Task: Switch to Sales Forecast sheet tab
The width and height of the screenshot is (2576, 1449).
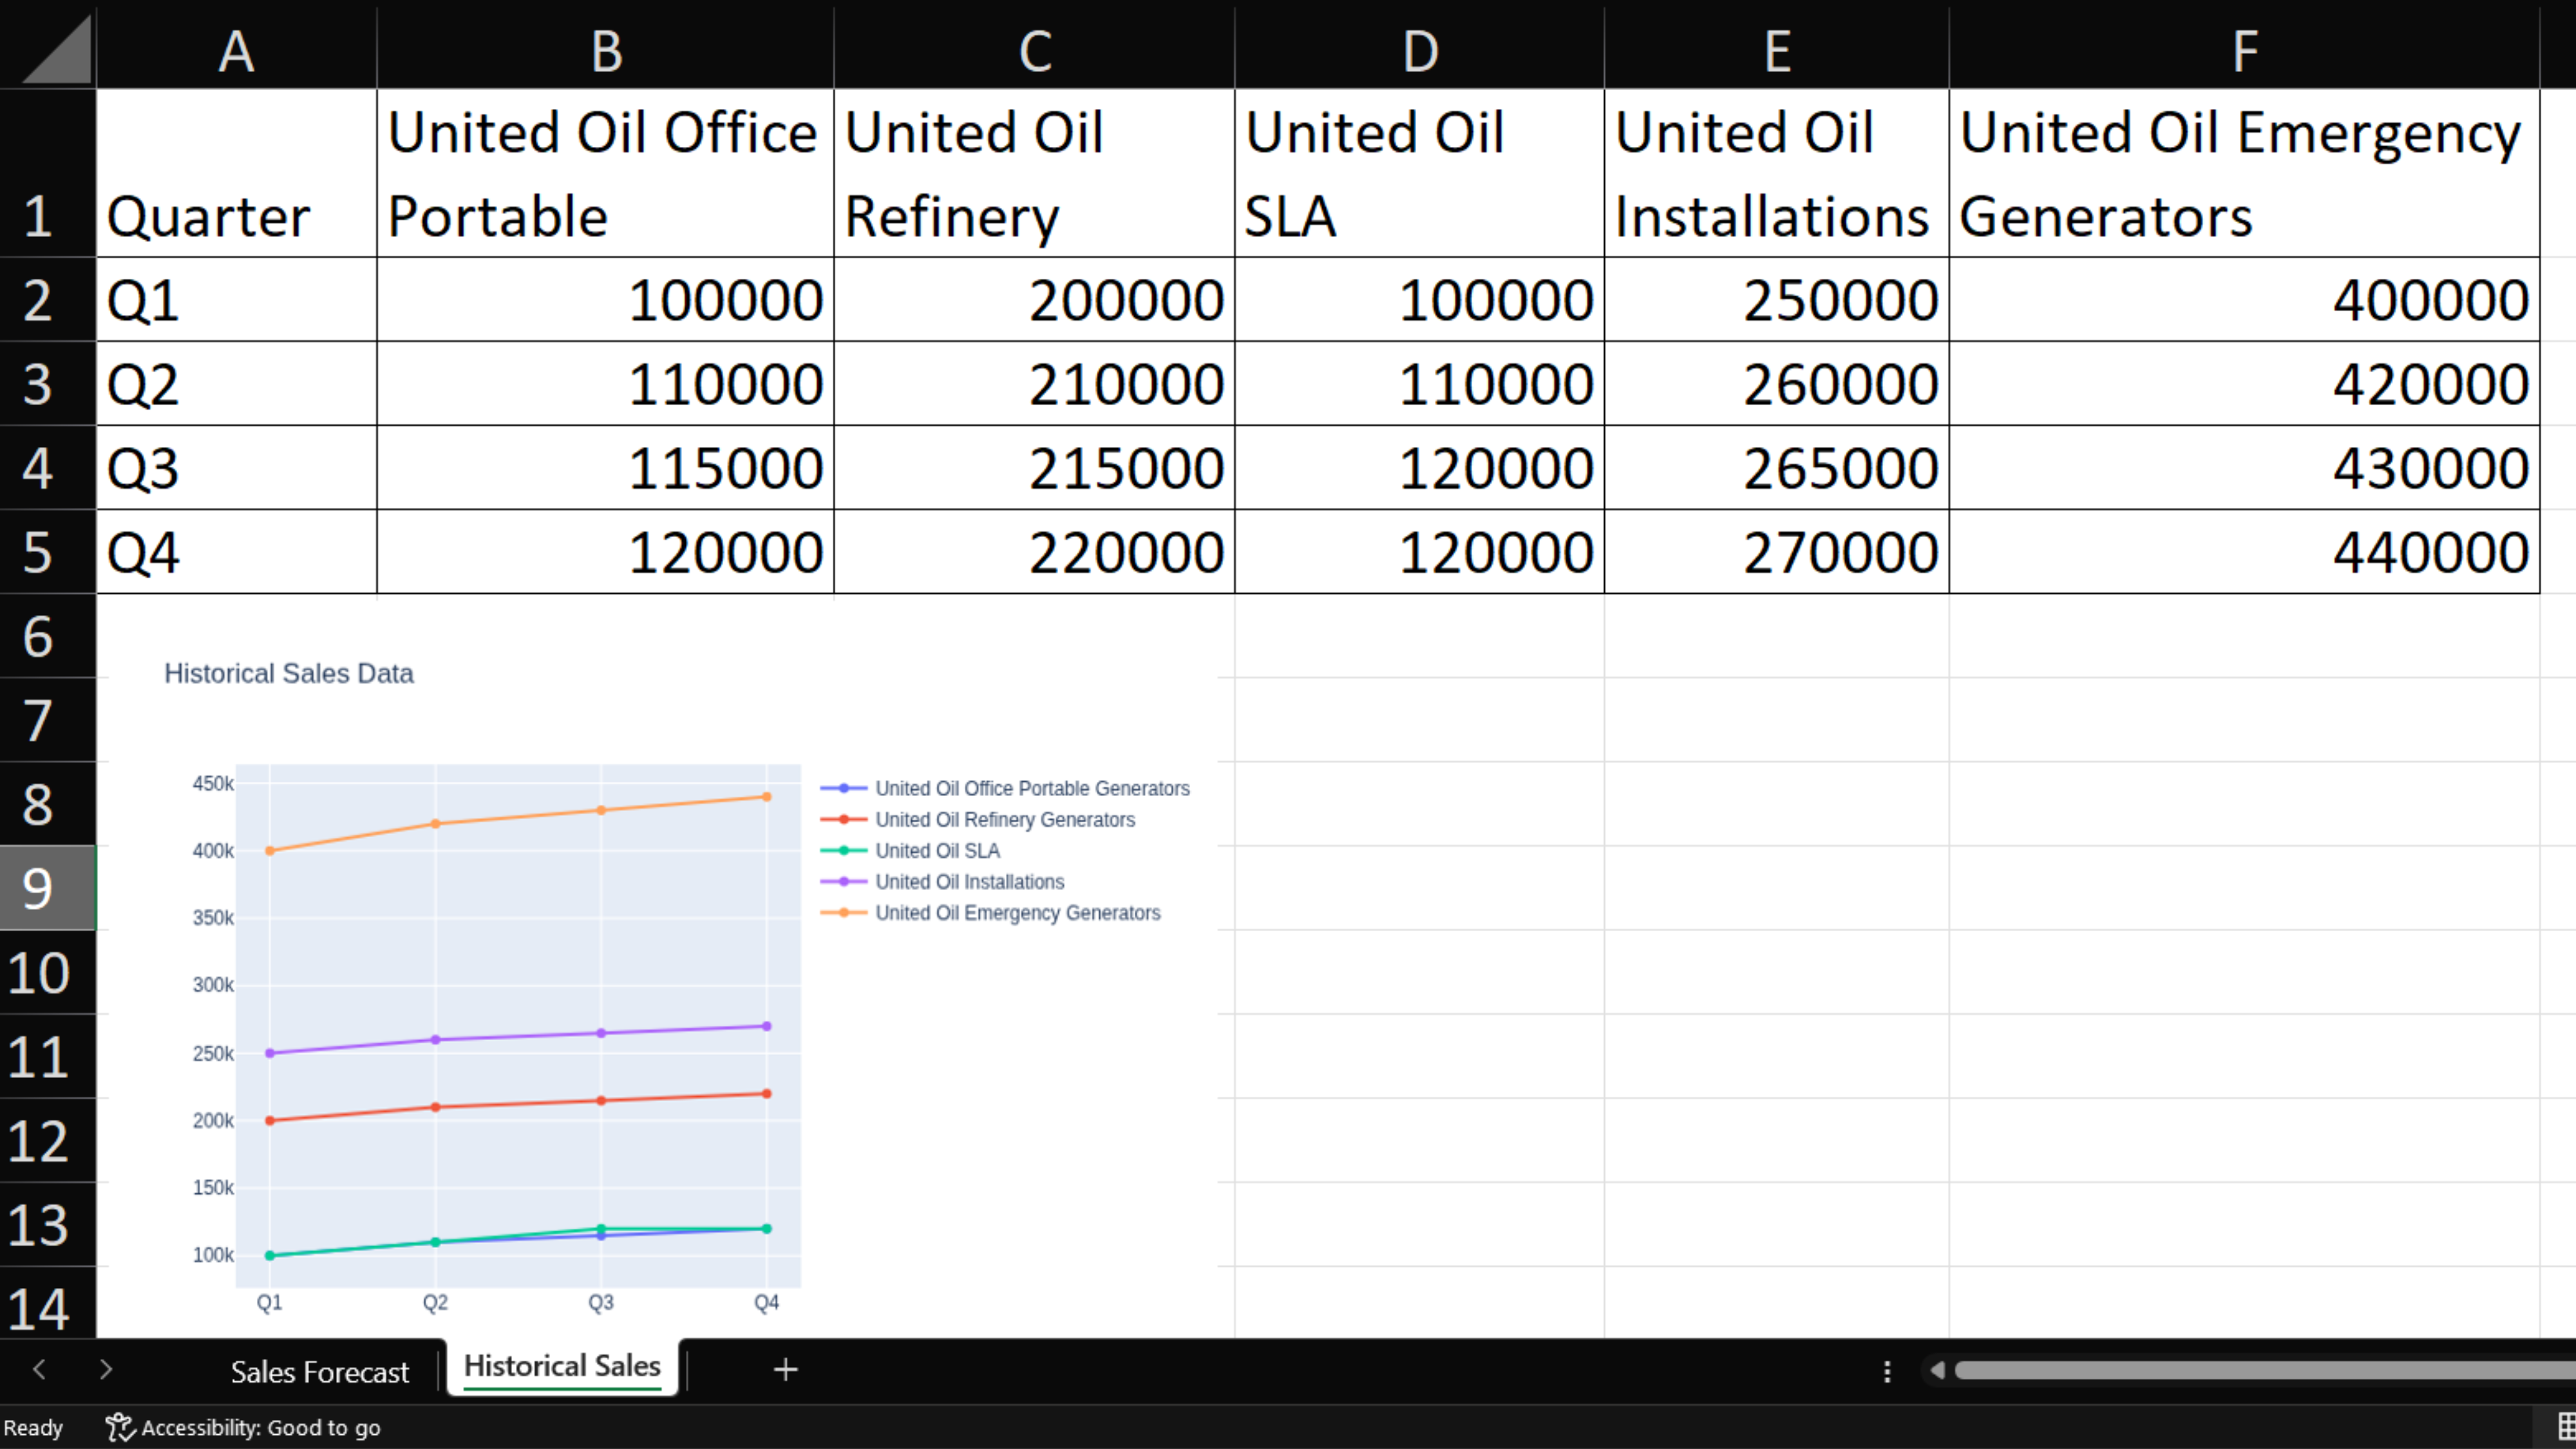Action: pos(319,1371)
